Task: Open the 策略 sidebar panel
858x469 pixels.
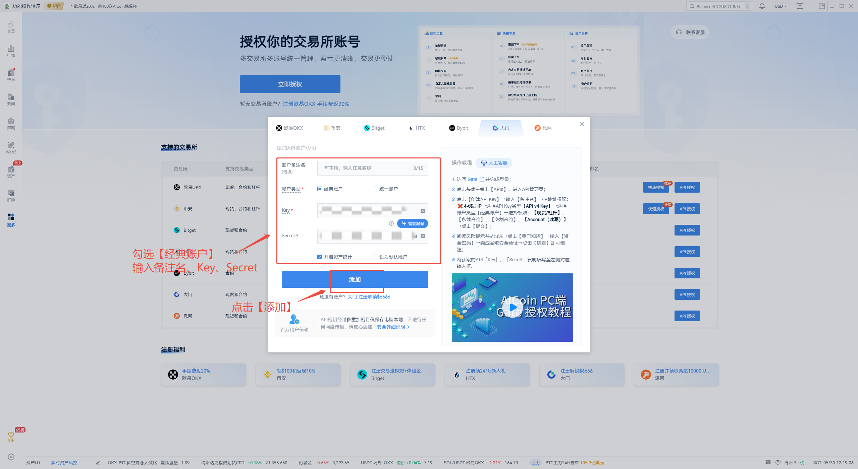Action: click(11, 123)
